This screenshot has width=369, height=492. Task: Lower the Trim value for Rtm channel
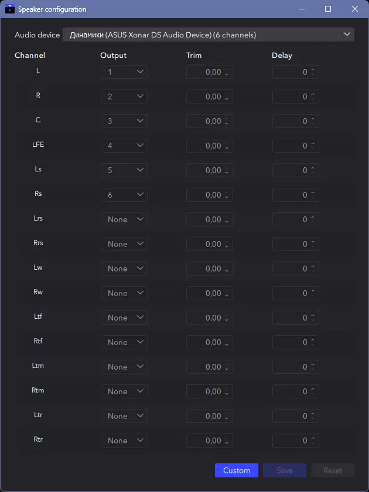(227, 394)
